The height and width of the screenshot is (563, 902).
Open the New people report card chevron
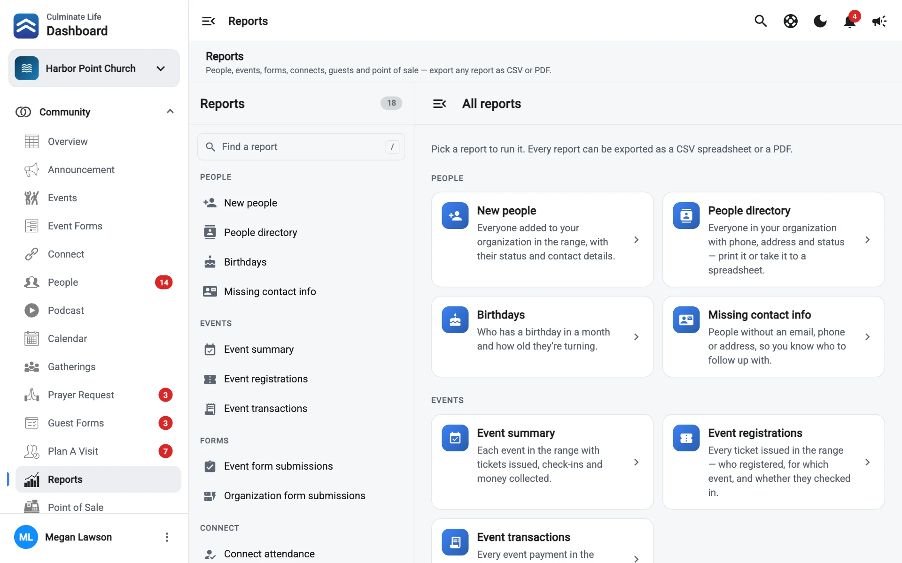click(x=636, y=240)
